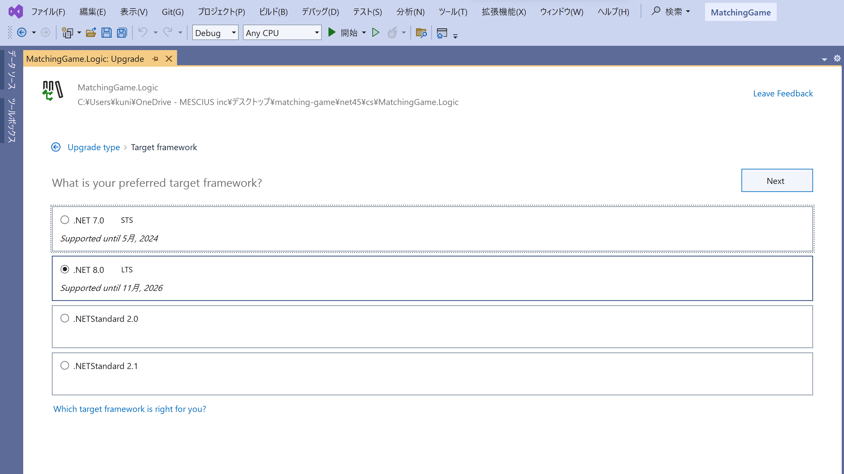Screen dimensions: 844x474
Task: Click the Visual Studio logo icon
Action: click(x=15, y=12)
